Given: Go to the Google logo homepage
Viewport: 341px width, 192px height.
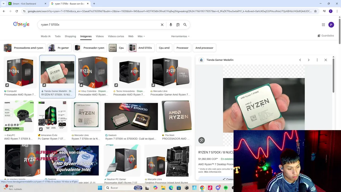Looking at the screenshot, I should pyautogui.click(x=21, y=25).
